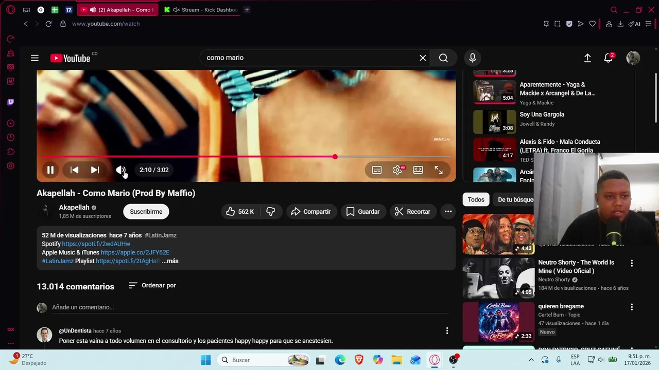659x370 pixels.
Task: Expand the description with ...más
Action: 170,261
